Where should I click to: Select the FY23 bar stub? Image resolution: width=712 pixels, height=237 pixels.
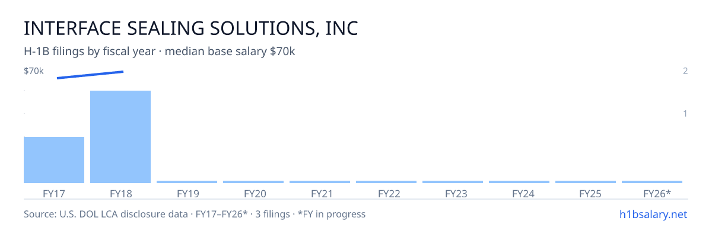[x=453, y=182]
